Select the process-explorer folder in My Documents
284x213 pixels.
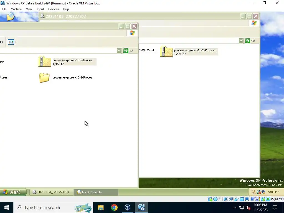click(x=67, y=78)
